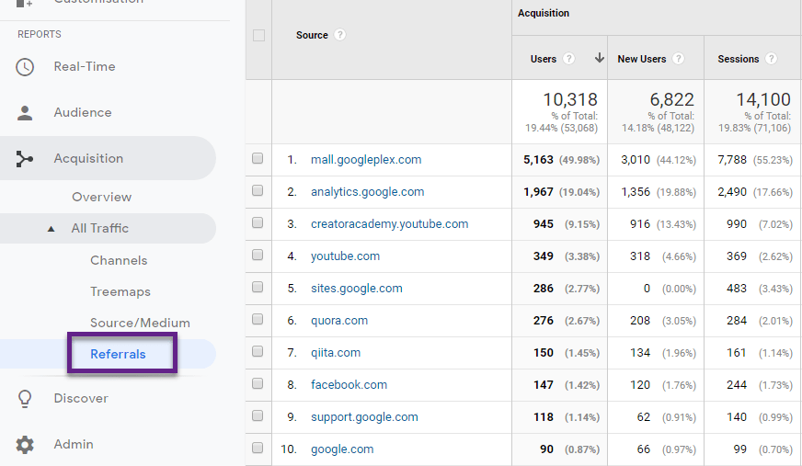Click the Discover lightbulb icon

[x=25, y=399]
